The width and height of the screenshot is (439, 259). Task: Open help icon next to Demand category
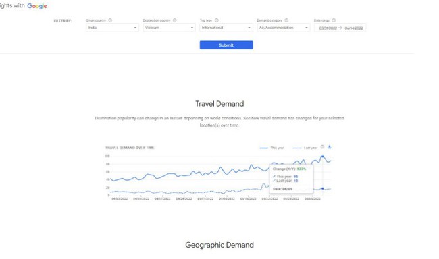pos(286,20)
